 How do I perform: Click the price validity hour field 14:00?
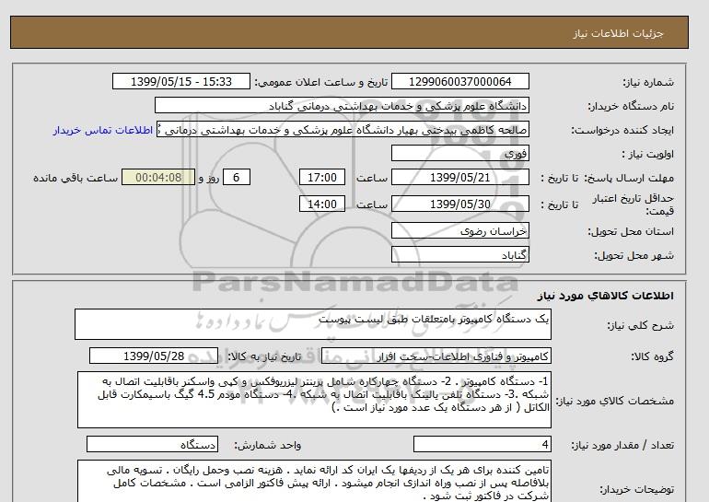[322, 204]
